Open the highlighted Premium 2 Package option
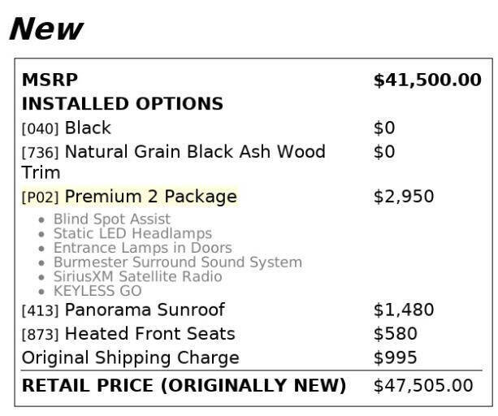498x416 pixels. tap(129, 197)
